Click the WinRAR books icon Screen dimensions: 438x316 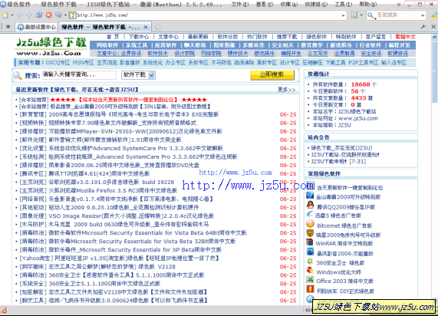(x=310, y=242)
